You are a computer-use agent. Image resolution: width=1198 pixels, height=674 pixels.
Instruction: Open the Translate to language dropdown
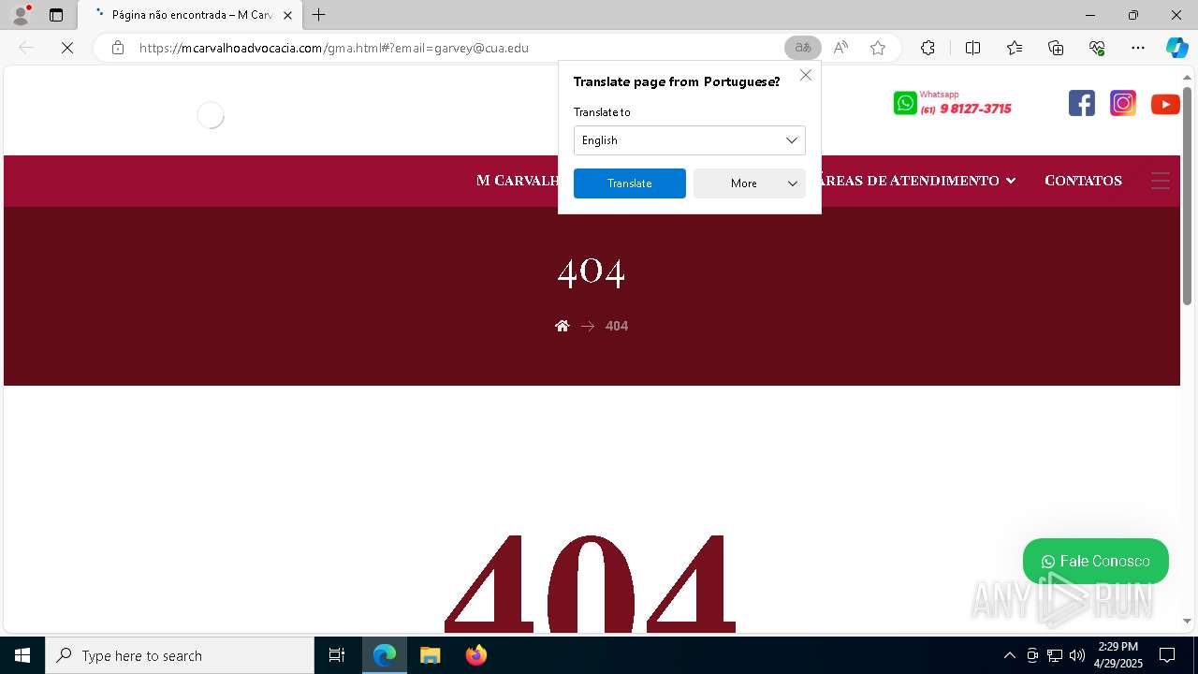[x=690, y=140]
